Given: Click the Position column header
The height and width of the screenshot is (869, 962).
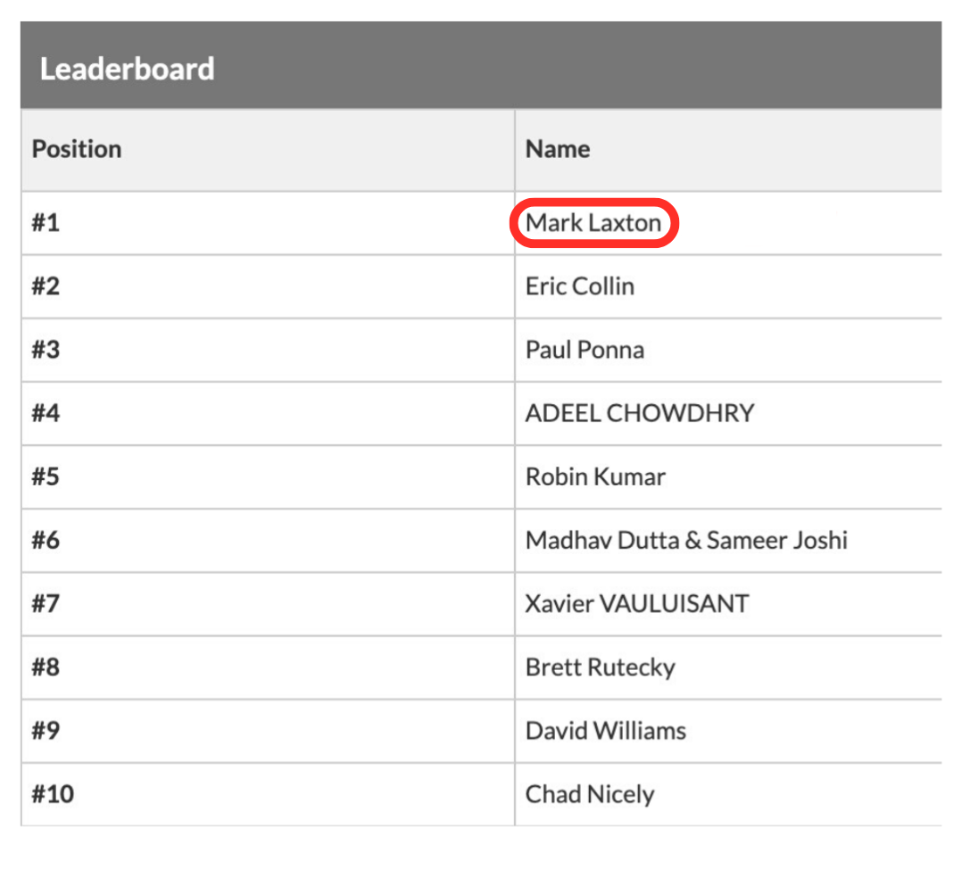Looking at the screenshot, I should [77, 149].
